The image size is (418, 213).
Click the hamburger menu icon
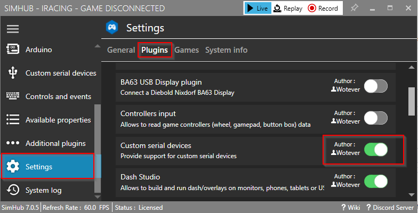13,29
